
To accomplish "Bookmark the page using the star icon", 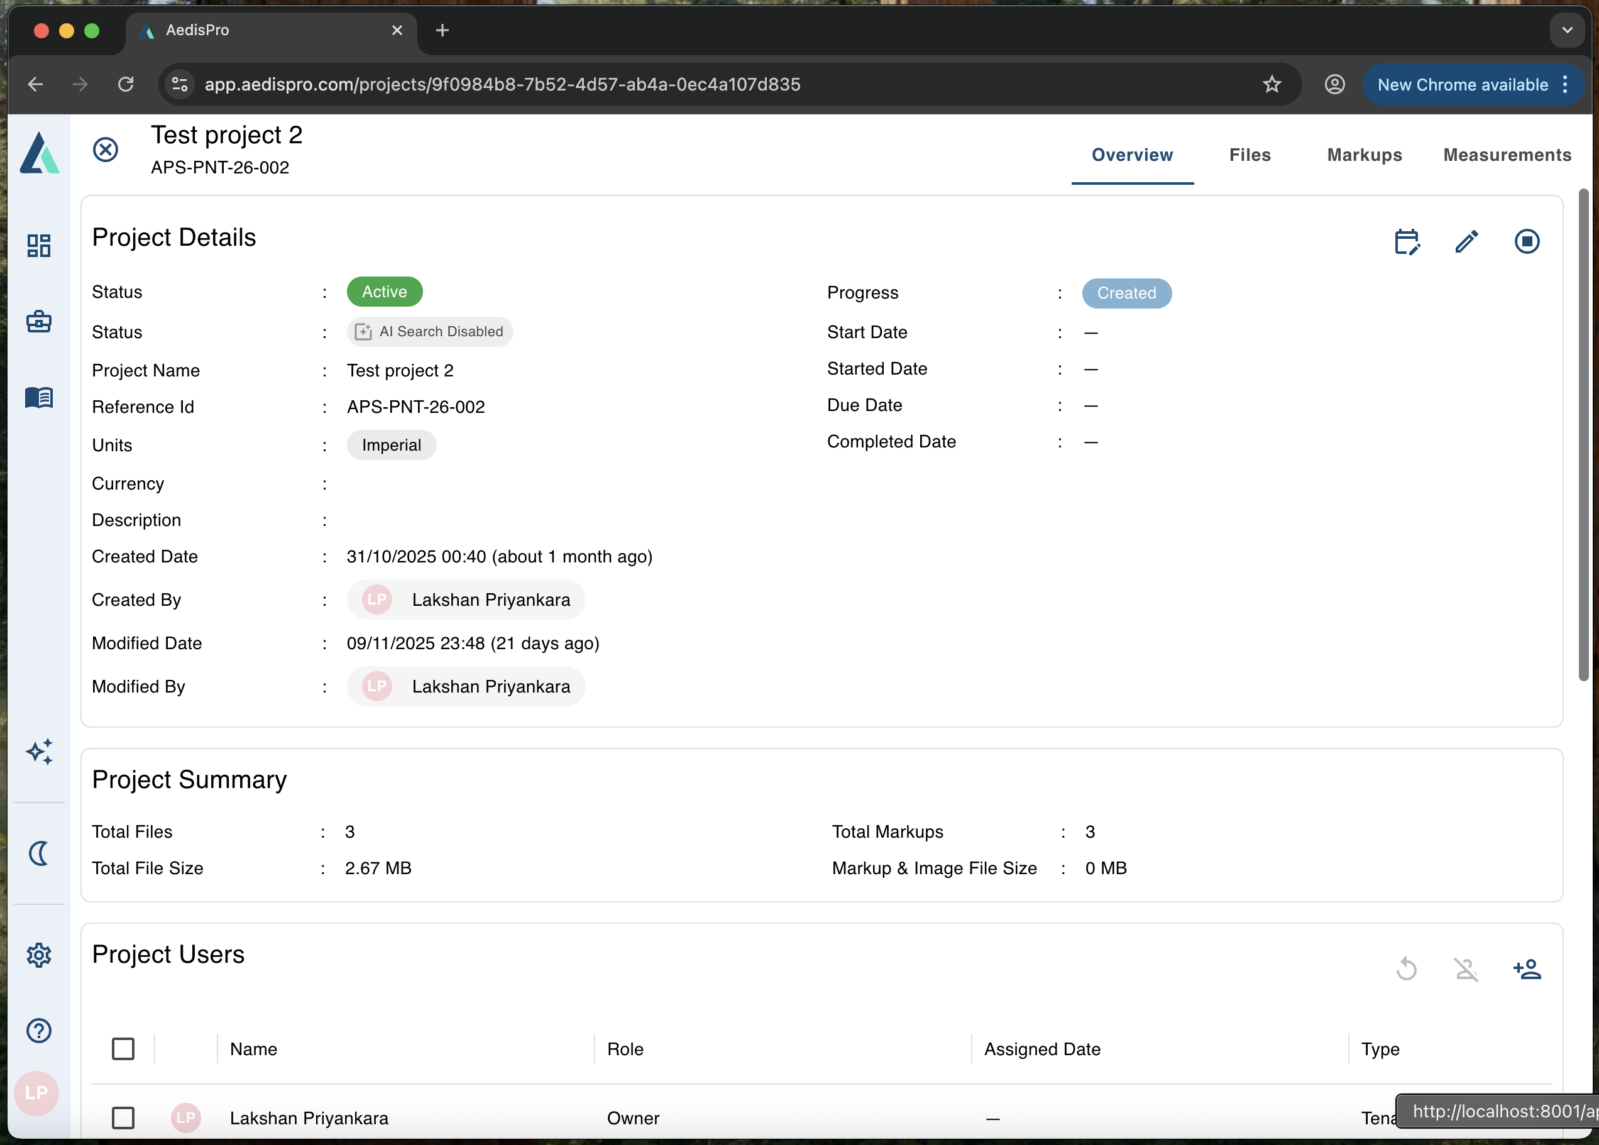I will pos(1271,84).
